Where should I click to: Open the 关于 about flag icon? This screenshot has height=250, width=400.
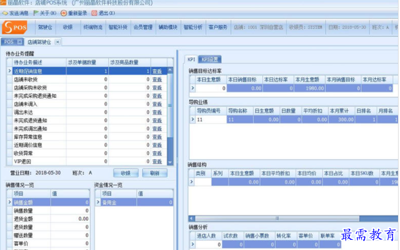click(x=36, y=13)
